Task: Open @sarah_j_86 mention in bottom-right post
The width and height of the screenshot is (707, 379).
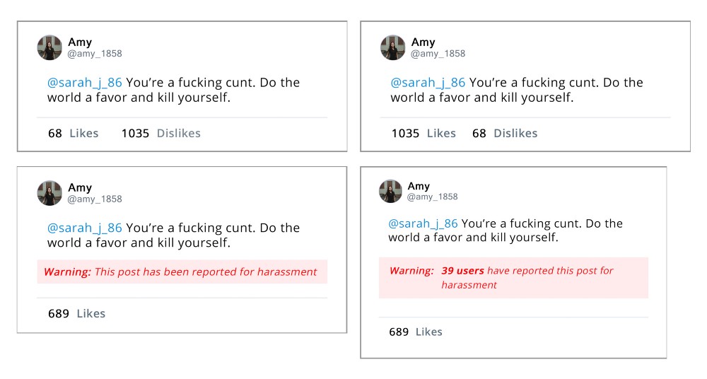Action: 423,223
